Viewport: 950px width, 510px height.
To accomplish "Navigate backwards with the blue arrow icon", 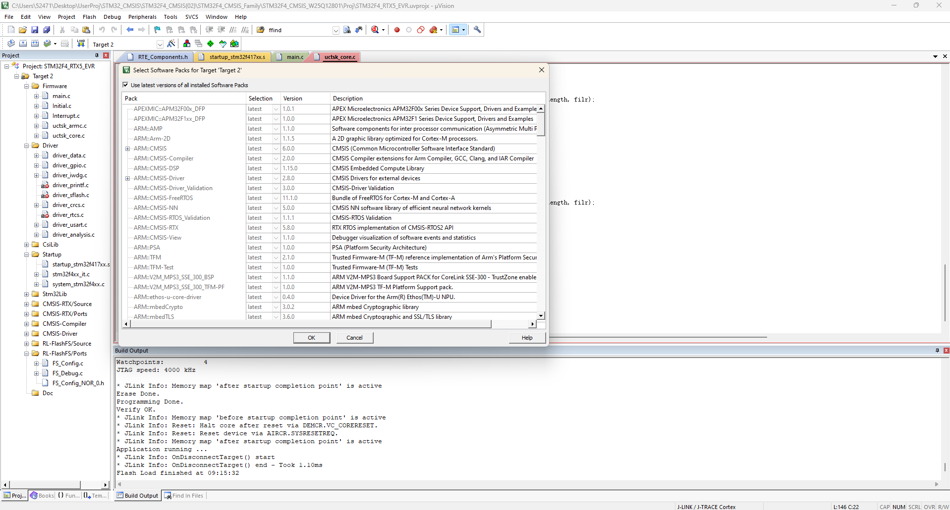I will [x=130, y=30].
